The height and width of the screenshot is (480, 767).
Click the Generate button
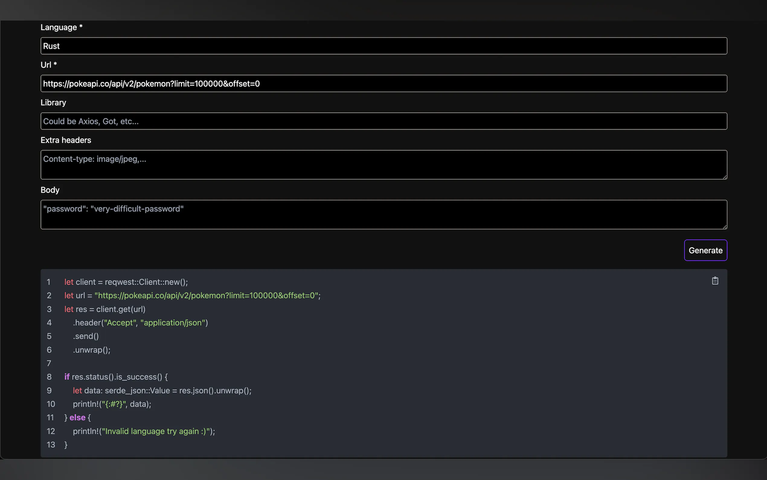[x=705, y=250]
